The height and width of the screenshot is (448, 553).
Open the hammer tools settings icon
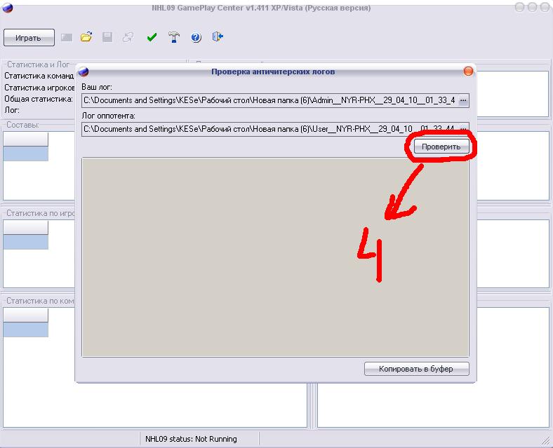point(174,37)
